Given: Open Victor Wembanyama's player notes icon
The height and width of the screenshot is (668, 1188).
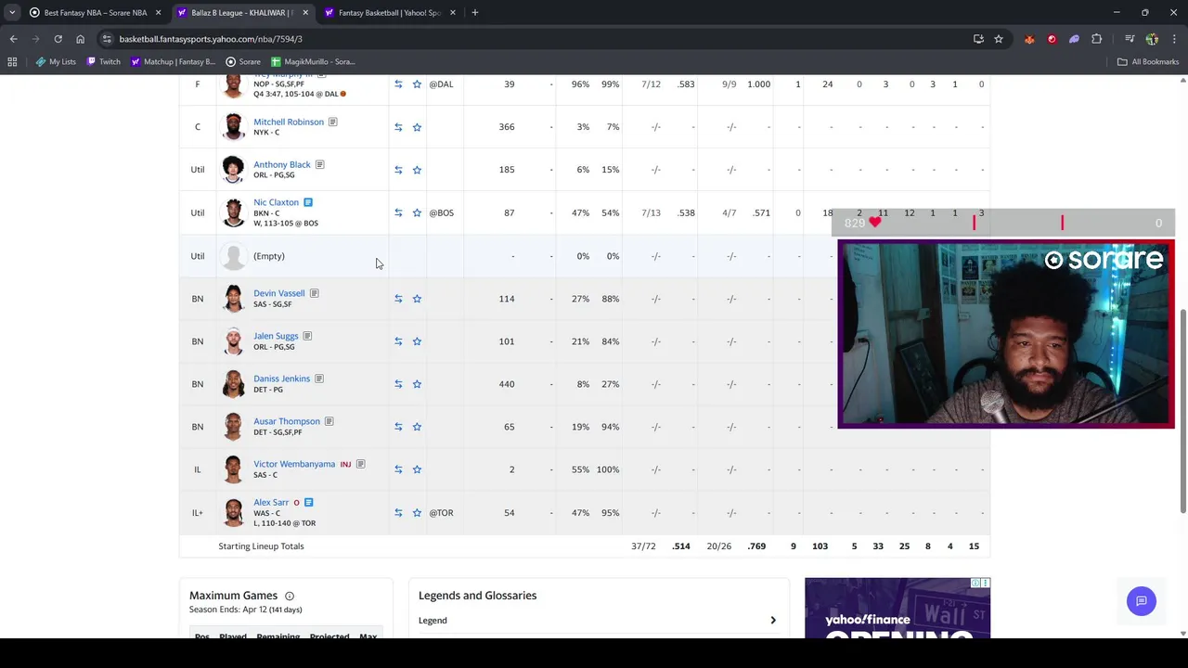Looking at the screenshot, I should (360, 464).
